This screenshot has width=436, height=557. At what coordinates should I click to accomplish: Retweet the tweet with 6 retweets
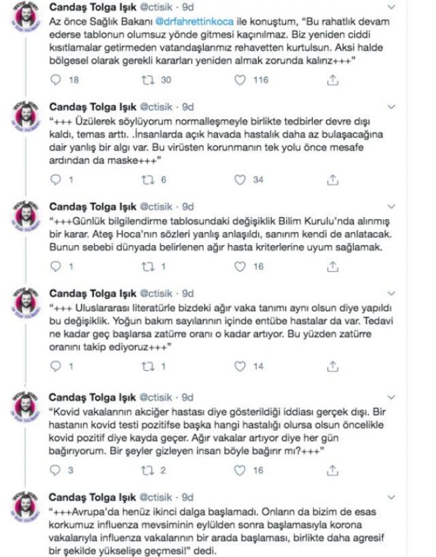point(147,180)
